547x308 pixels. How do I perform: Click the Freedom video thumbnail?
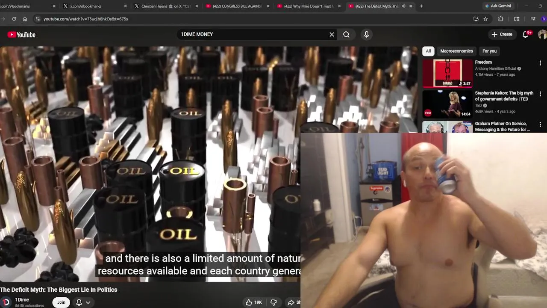[447, 73]
